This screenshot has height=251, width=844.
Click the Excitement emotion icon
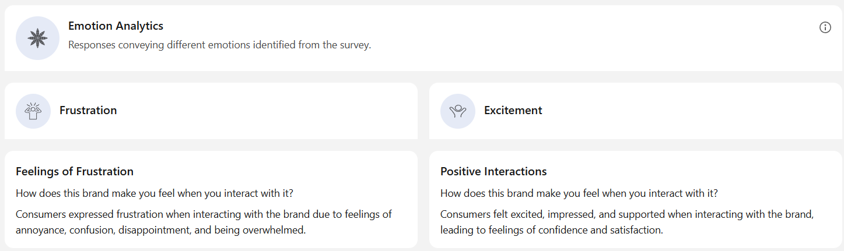(x=458, y=111)
